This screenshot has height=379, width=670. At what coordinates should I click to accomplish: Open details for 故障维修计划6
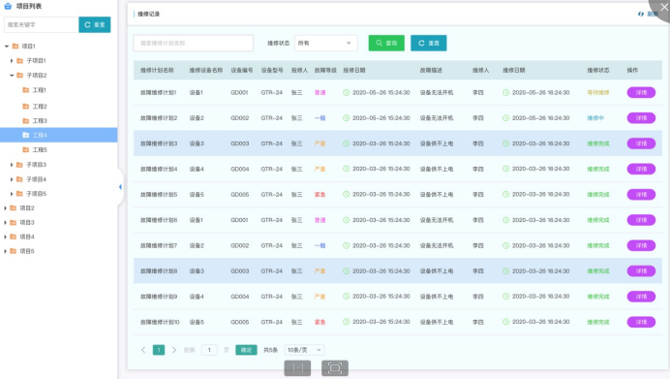pyautogui.click(x=641, y=220)
